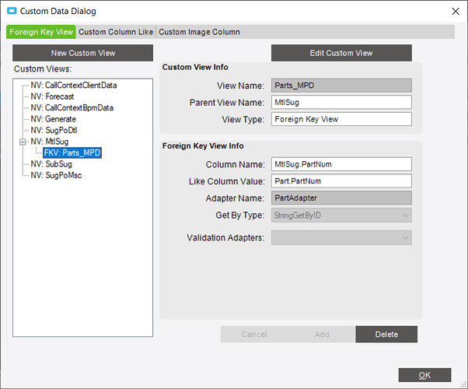Click the Edit Custom View button
This screenshot has height=389, width=468.
pos(342,53)
